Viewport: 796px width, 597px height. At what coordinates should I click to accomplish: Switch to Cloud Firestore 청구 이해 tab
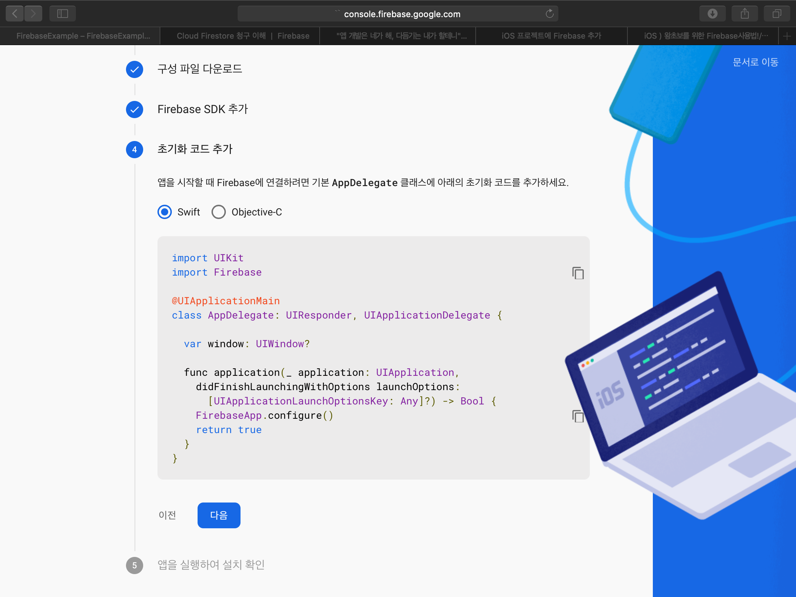243,36
